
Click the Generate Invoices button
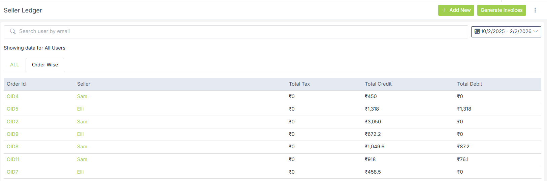pos(501,10)
